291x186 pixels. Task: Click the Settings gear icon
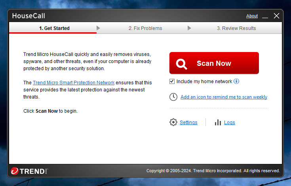173,122
